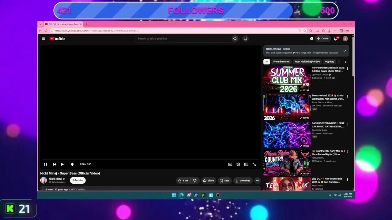Screen dimensions: 392x220
Task: Open Summer Club Mix 2026 thumbnail
Action: (x=287, y=79)
